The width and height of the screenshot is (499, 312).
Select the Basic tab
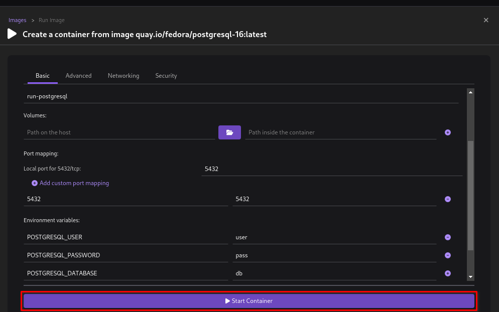43,76
